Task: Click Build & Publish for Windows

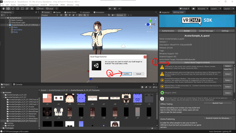Action: pyautogui.click(x=218, y=118)
